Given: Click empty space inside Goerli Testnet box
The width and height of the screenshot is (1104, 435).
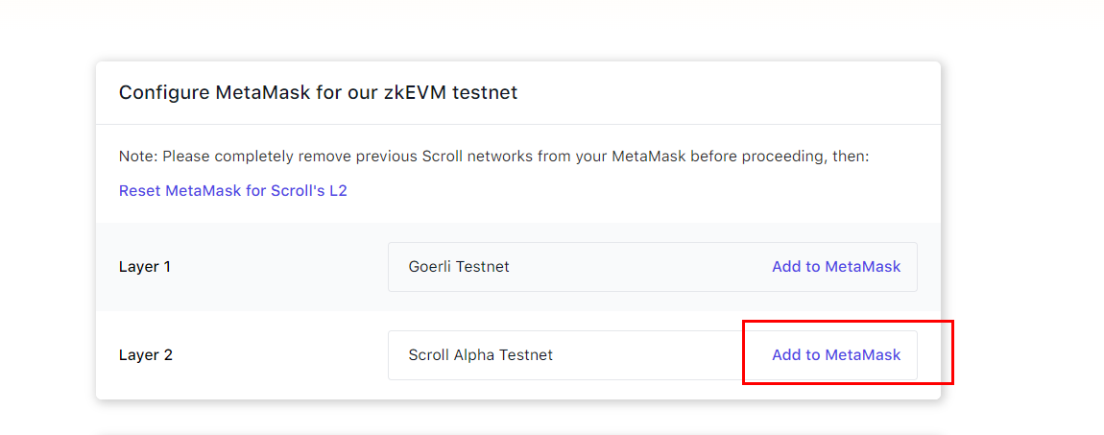Looking at the screenshot, I should [x=634, y=267].
